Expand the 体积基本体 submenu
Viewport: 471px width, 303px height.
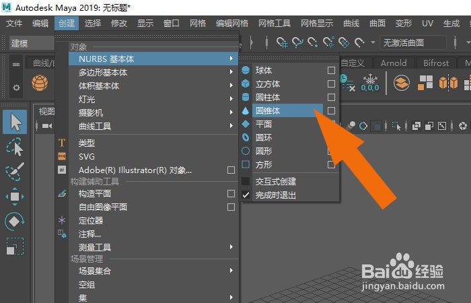coord(153,86)
